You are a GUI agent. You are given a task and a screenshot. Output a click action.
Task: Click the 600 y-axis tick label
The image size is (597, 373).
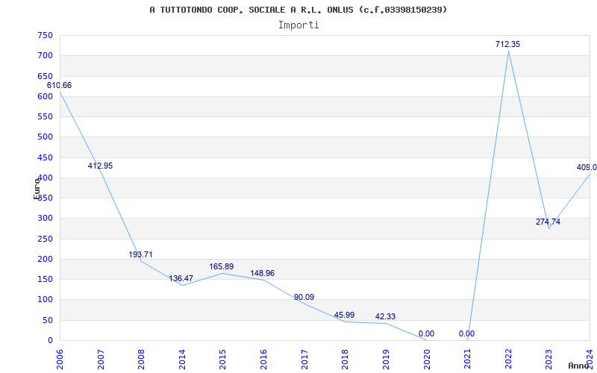(x=45, y=96)
